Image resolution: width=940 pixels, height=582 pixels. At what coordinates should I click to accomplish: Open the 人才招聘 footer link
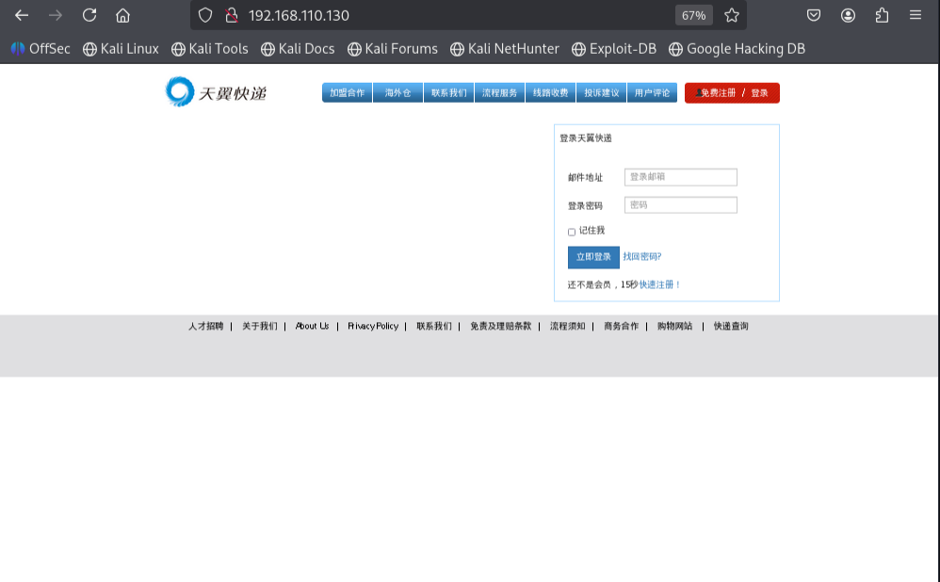tap(205, 326)
